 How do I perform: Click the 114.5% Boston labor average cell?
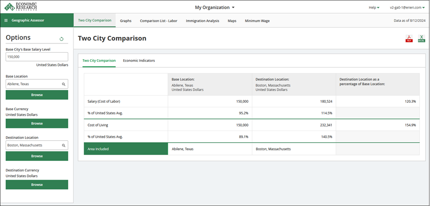[x=294, y=113]
